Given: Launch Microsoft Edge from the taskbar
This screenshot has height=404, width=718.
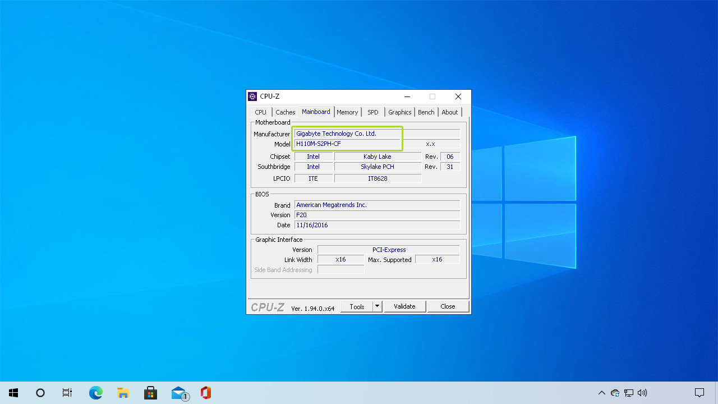Looking at the screenshot, I should pyautogui.click(x=96, y=393).
